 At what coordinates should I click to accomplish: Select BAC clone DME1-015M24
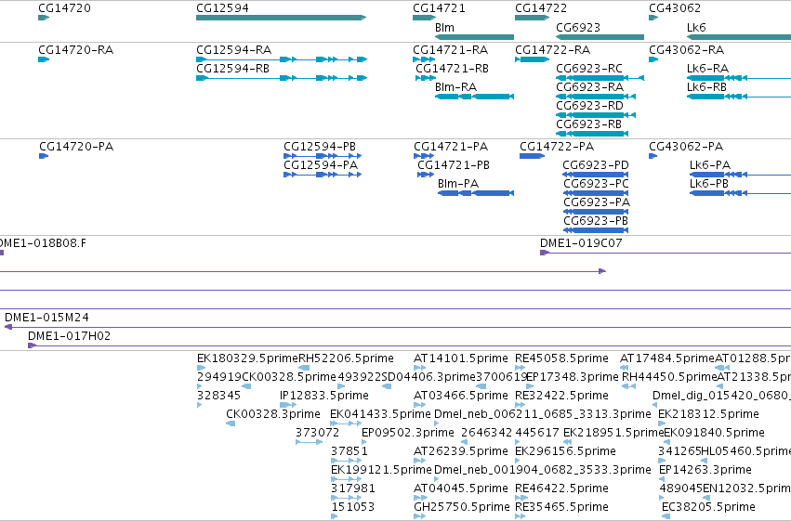398,328
